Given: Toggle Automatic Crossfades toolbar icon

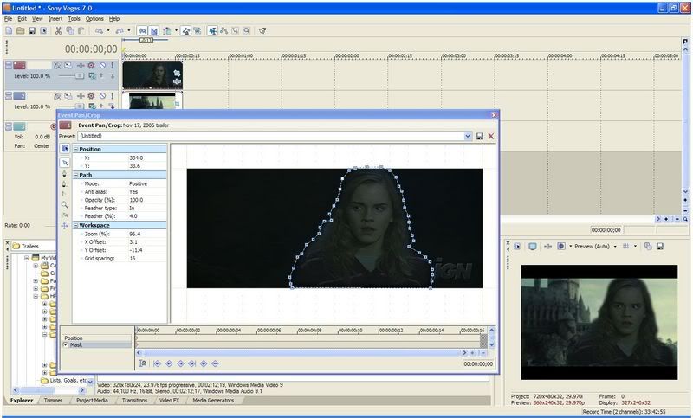Looking at the screenshot, I should [154, 30].
